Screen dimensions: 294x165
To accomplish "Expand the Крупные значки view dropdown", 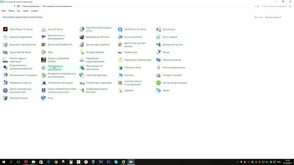I will coord(273,17).
